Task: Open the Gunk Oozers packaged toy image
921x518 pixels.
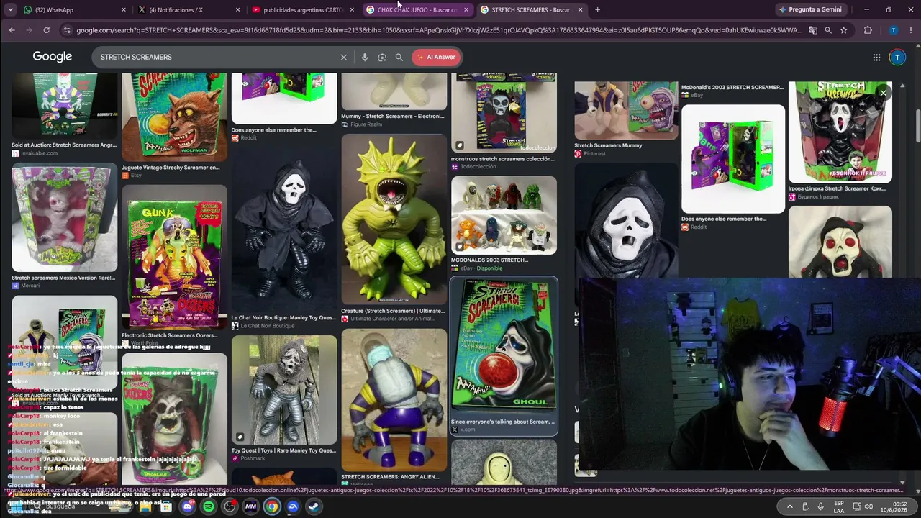Action: [174, 257]
